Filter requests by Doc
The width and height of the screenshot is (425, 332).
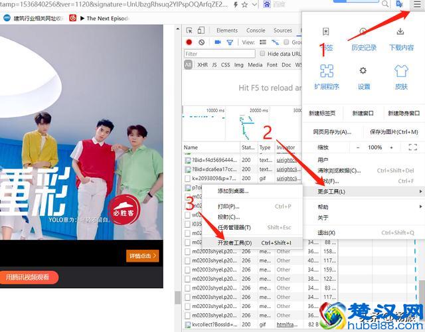tap(286, 65)
